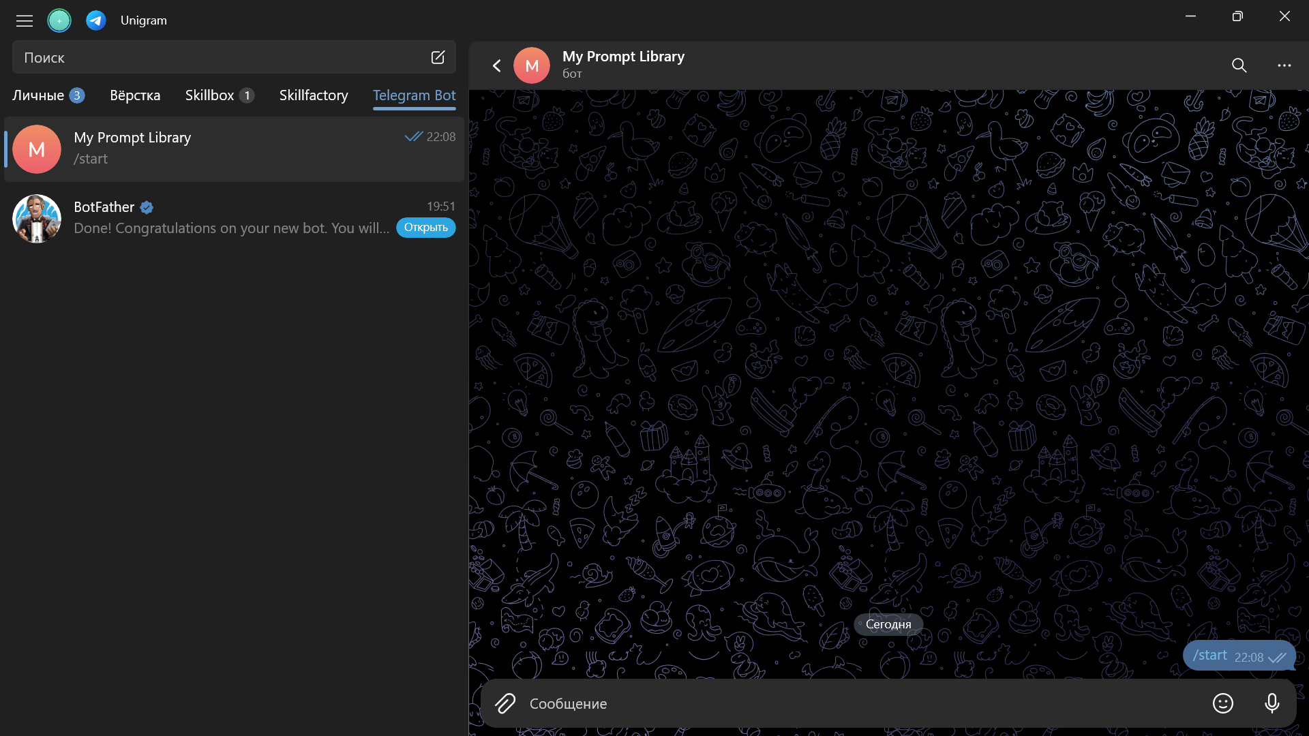The width and height of the screenshot is (1309, 736).
Task: Click the paperclip attach file icon
Action: click(505, 703)
